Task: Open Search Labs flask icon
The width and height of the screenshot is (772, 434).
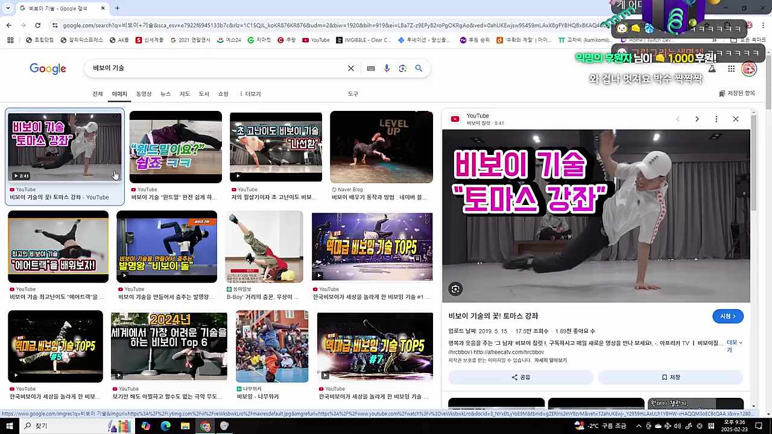Action: pos(712,69)
